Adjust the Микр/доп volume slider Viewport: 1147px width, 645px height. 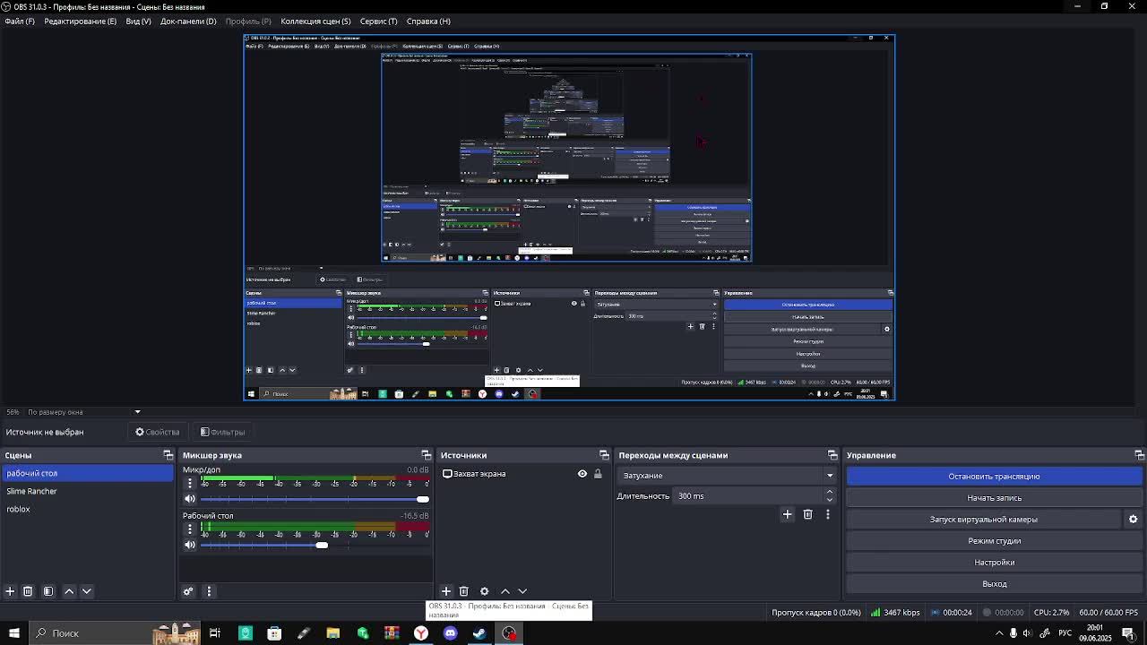click(422, 499)
